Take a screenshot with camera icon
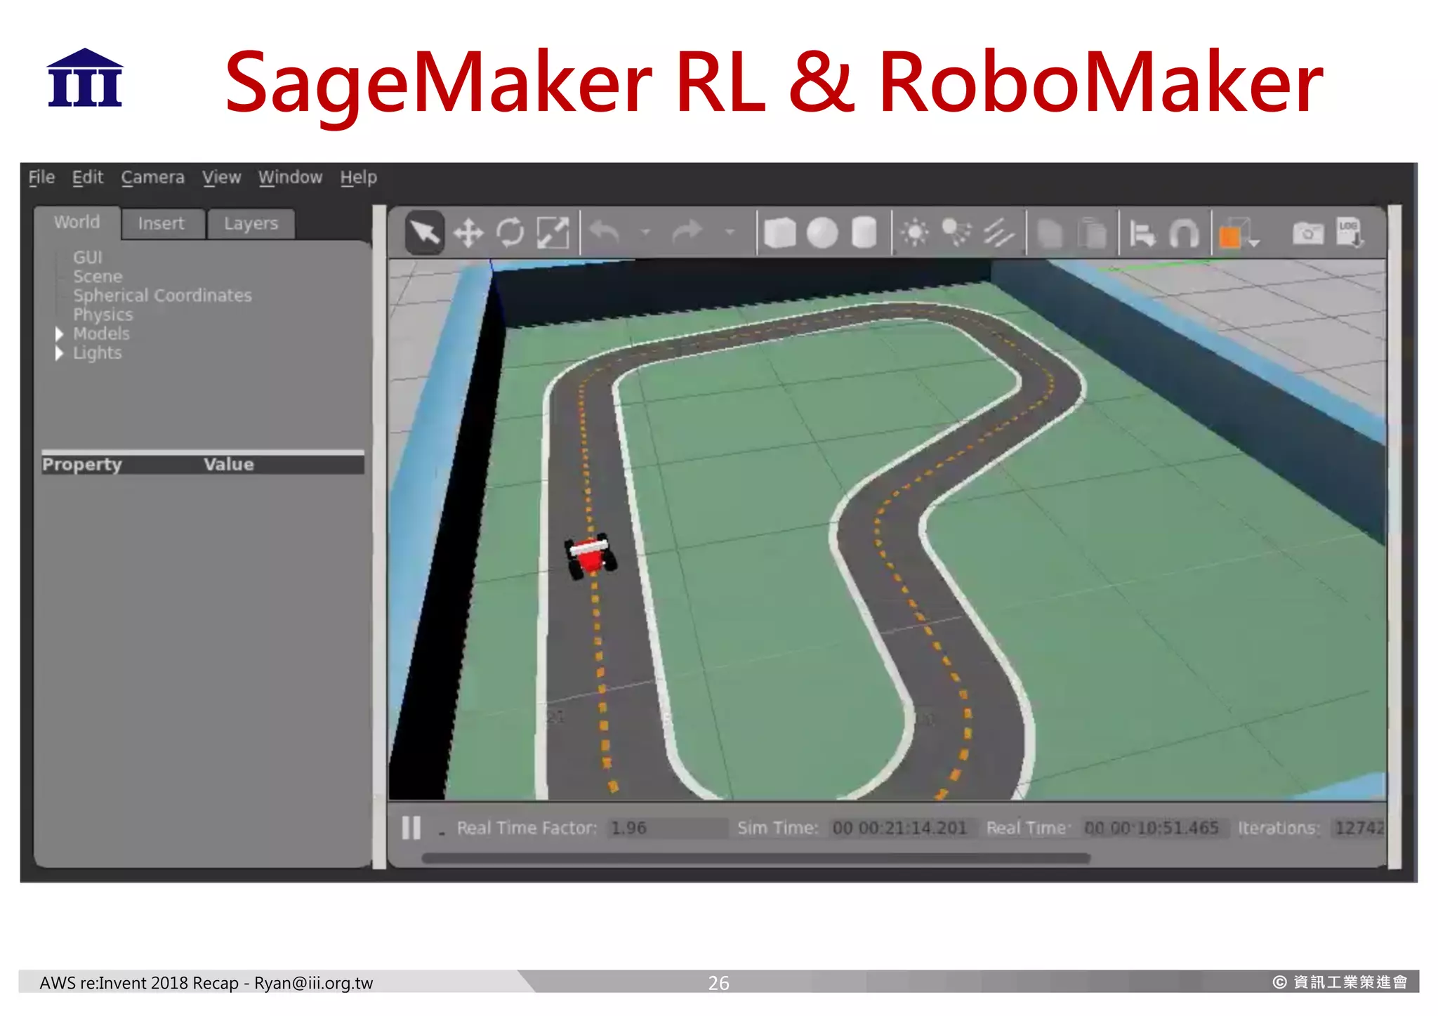 click(x=1307, y=232)
